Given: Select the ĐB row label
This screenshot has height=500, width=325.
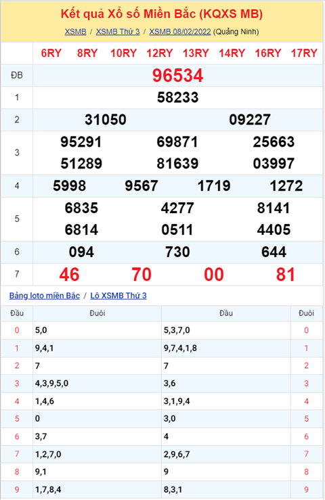Looking at the screenshot, I should tap(17, 76).
